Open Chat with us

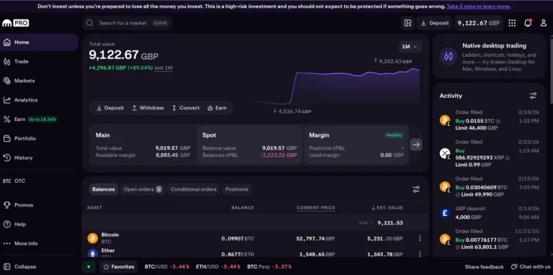coord(531,266)
